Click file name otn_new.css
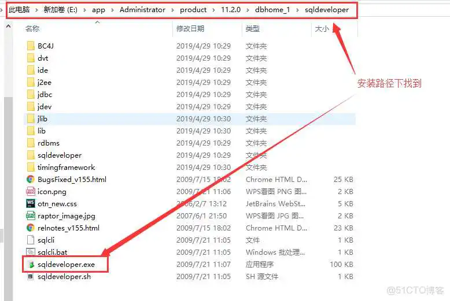This screenshot has width=450, height=301. tap(57, 204)
